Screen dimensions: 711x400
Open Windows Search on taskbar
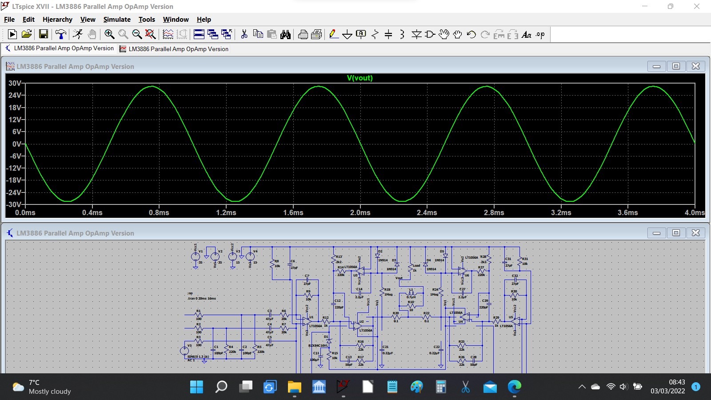[221, 387]
